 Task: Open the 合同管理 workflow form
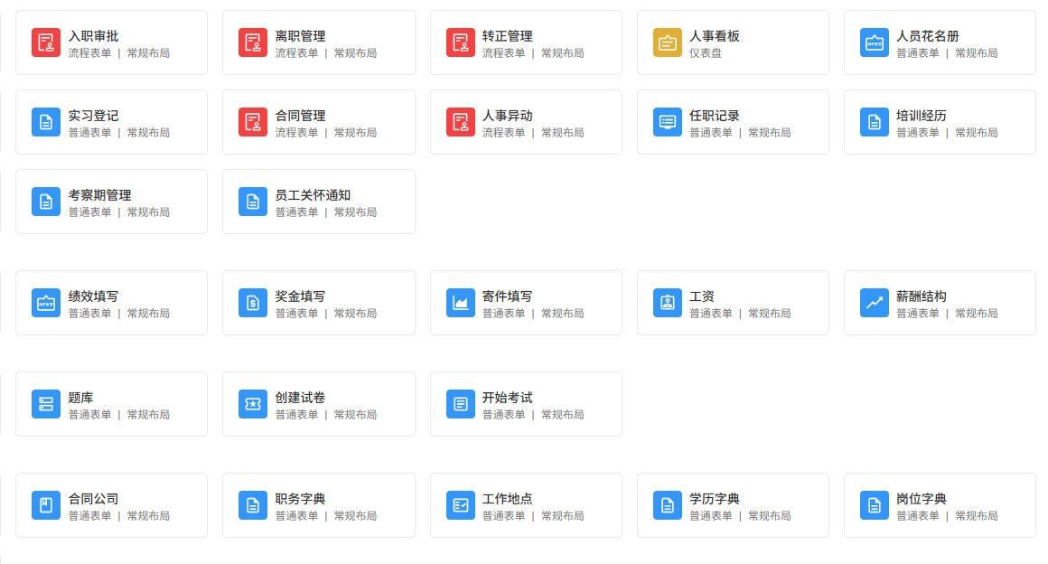click(318, 122)
